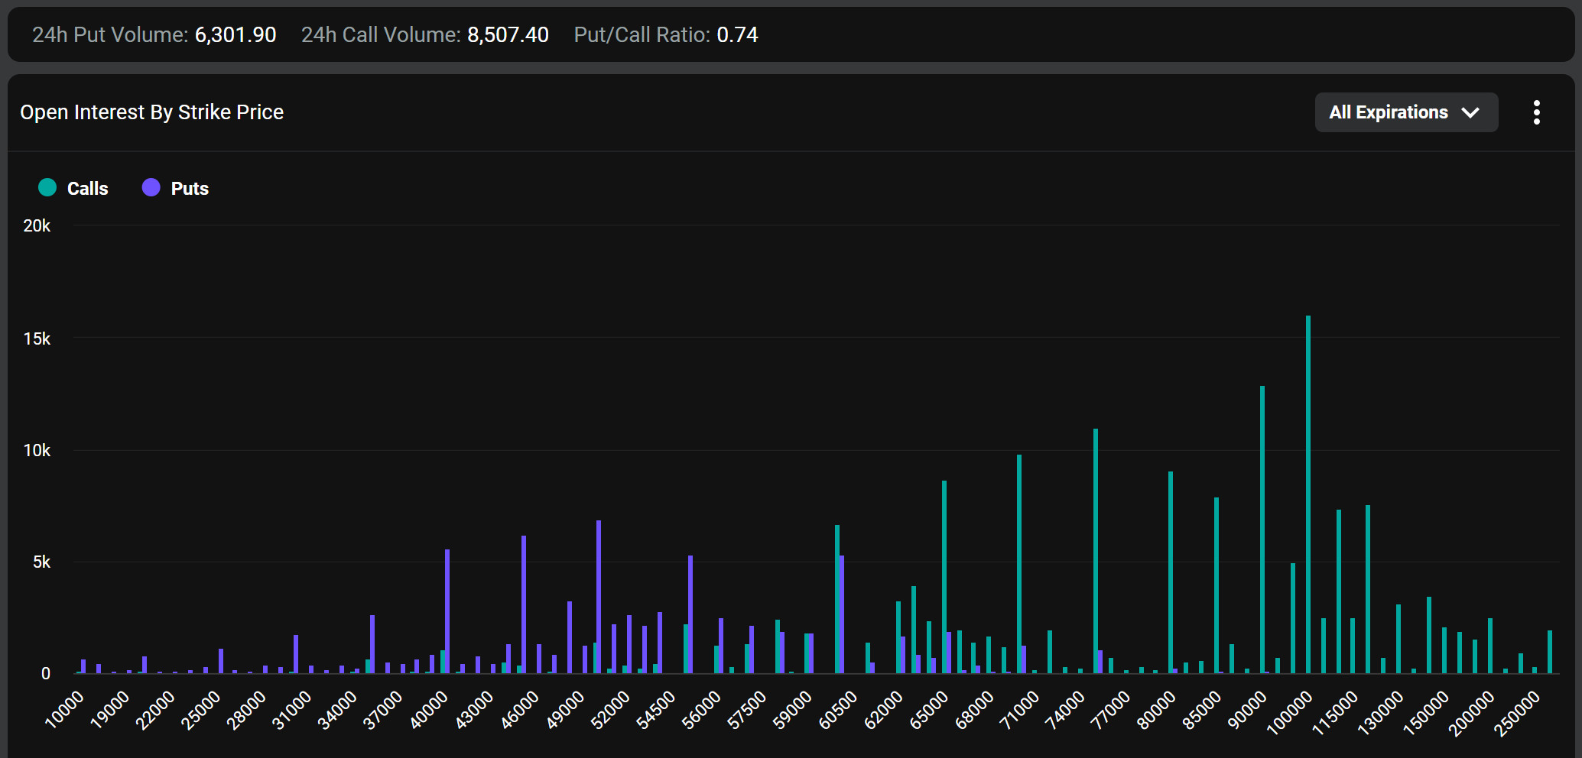Click the call bar at 90000 strike

[x=1262, y=530]
